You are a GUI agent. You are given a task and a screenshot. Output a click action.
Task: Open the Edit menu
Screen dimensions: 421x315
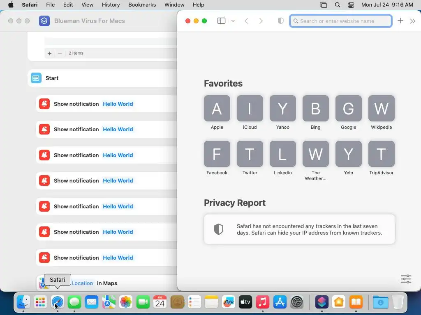coord(68,5)
